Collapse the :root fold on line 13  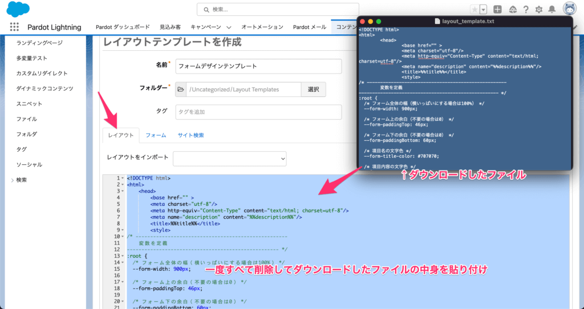123,256
